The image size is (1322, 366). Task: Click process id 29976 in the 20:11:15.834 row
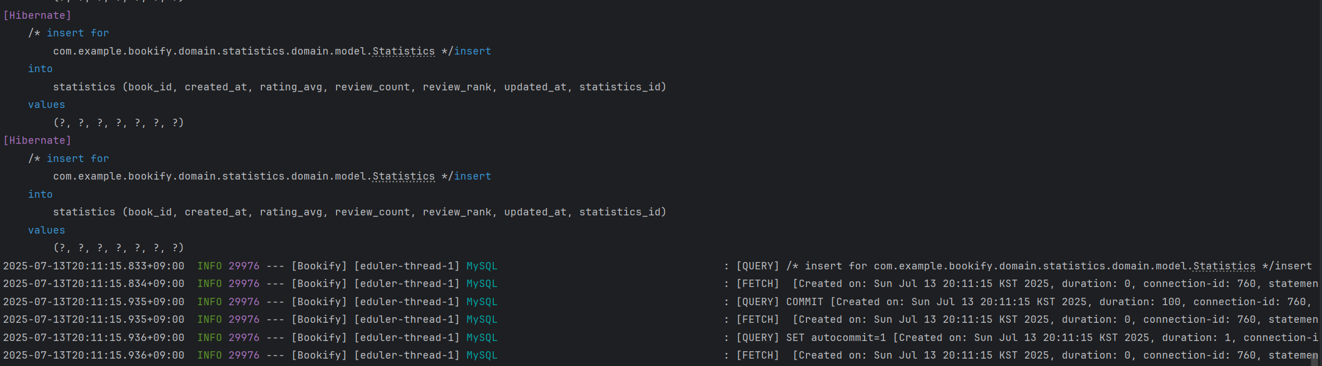(244, 284)
